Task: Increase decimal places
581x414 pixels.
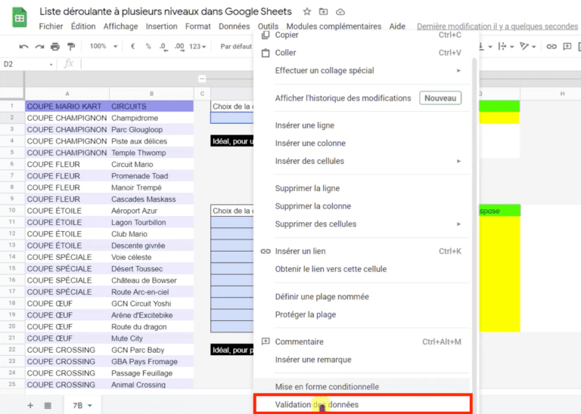Action: (179, 47)
